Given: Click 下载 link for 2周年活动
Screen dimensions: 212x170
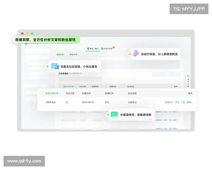Looking at the screenshot, I should click(183, 102).
